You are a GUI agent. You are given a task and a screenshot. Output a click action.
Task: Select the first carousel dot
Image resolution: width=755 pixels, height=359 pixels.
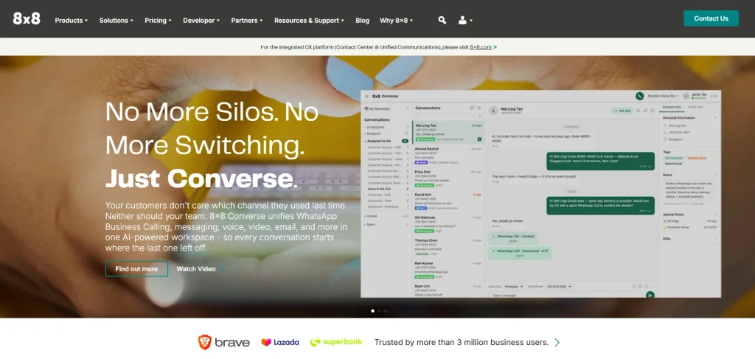tap(372, 311)
